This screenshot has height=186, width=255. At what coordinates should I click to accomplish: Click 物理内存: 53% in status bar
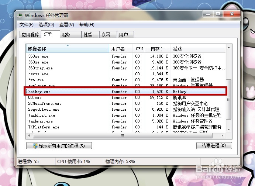tap(120, 161)
